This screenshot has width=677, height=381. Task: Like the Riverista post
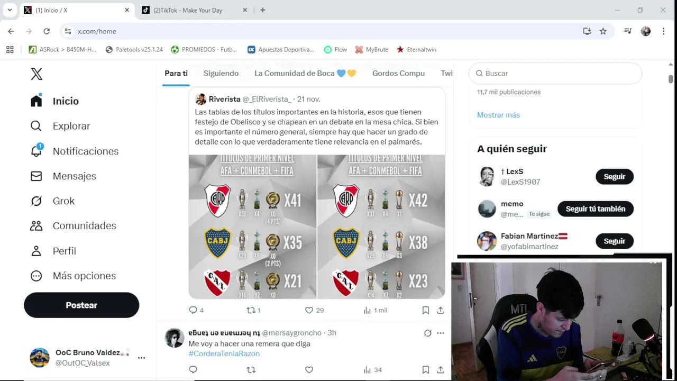point(309,310)
